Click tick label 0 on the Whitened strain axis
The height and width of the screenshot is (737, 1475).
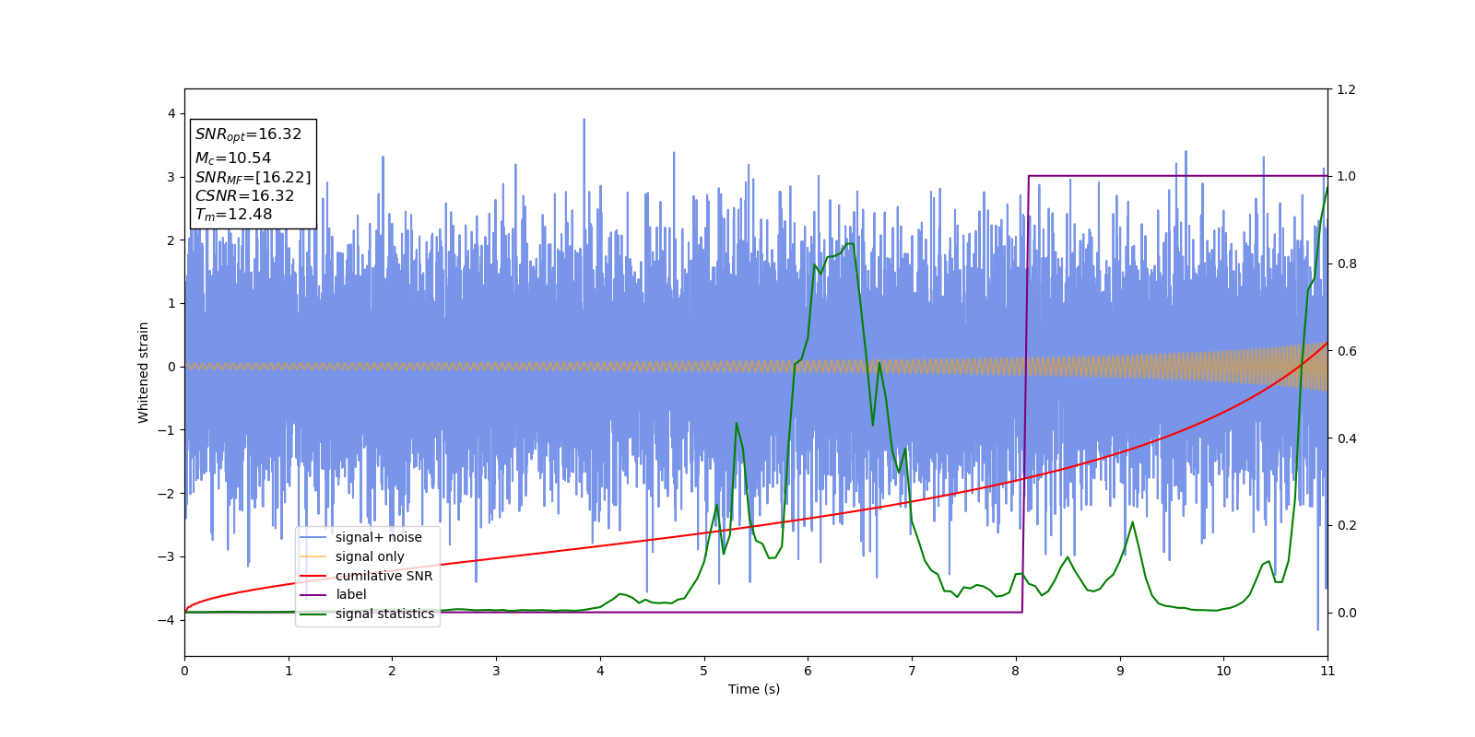(171, 367)
